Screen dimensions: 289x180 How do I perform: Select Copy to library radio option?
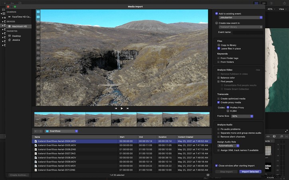[219, 45]
